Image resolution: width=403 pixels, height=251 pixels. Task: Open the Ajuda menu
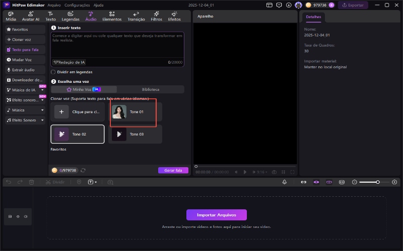coord(98,5)
